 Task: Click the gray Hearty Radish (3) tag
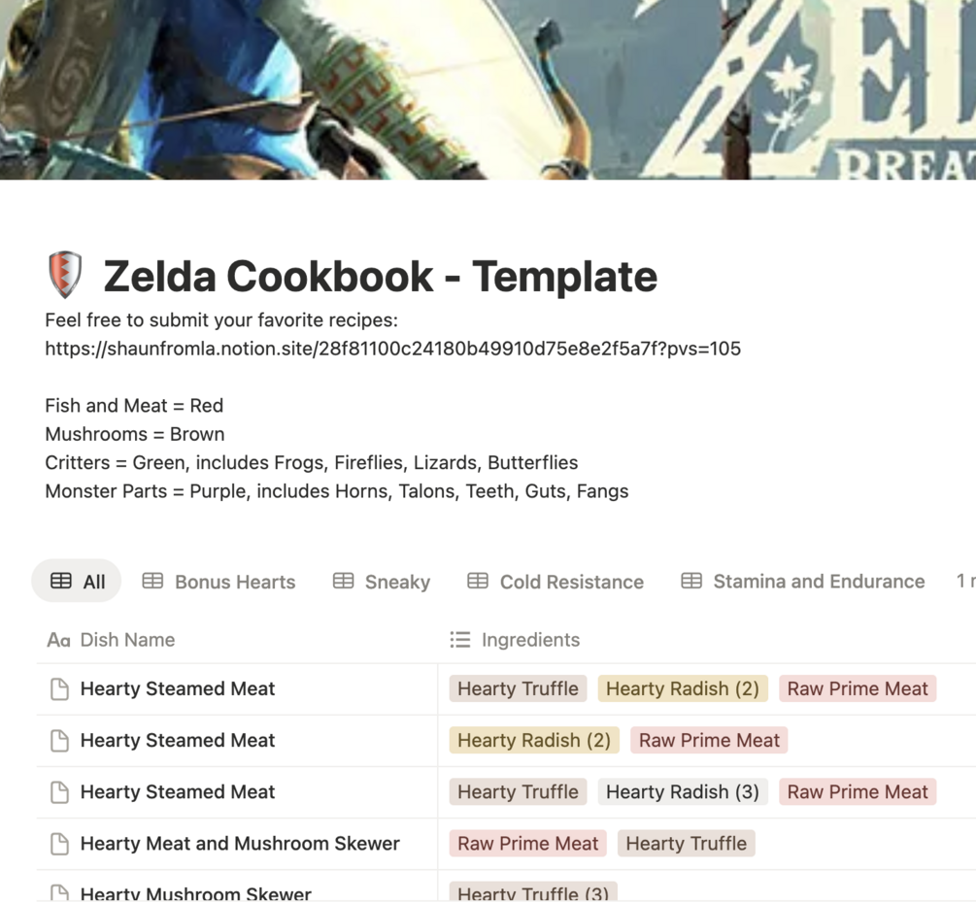(x=683, y=792)
